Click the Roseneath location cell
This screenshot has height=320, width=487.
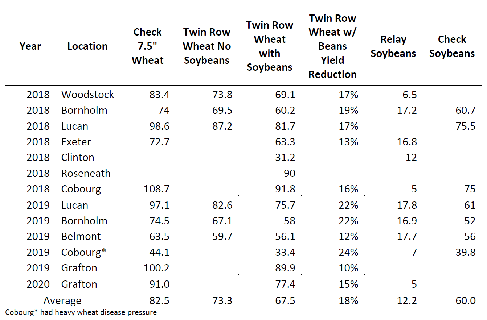(x=86, y=173)
